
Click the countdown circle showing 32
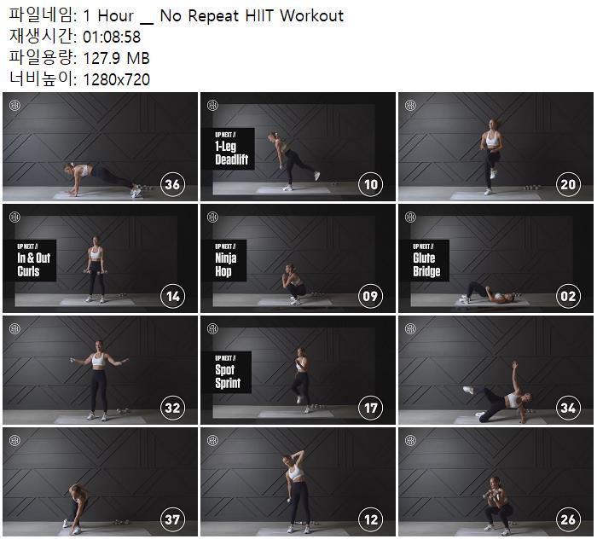click(x=172, y=408)
